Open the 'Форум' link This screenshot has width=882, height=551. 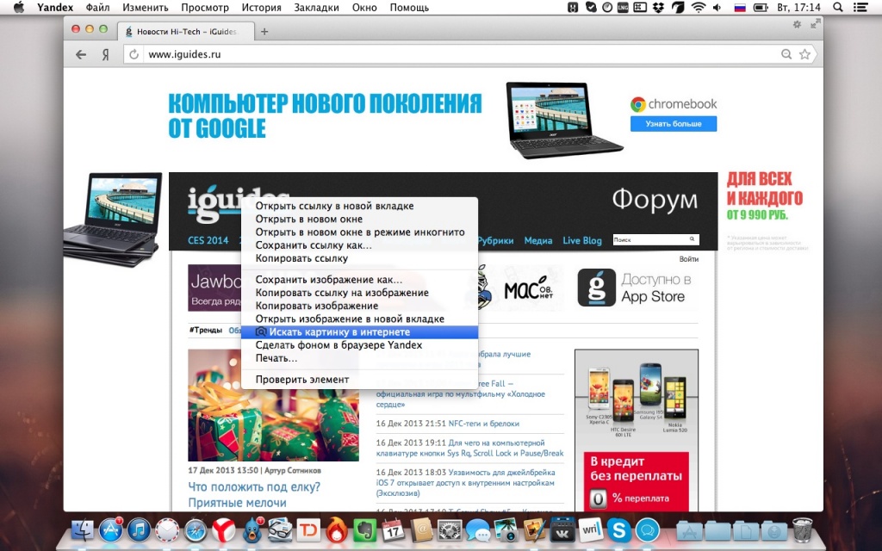[x=655, y=199]
